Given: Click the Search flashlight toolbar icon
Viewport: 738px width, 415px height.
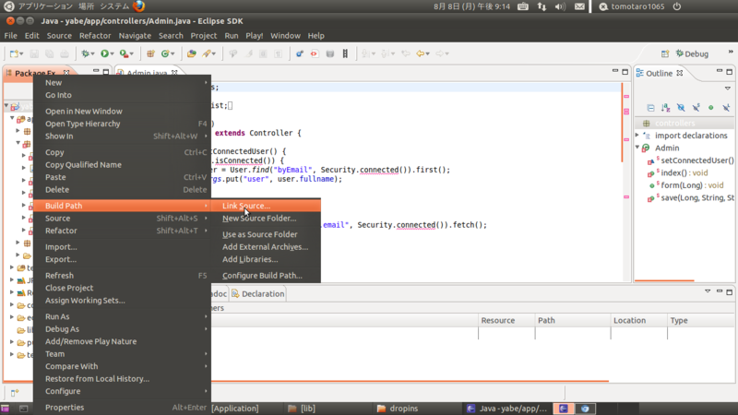Looking at the screenshot, I should (x=206, y=53).
